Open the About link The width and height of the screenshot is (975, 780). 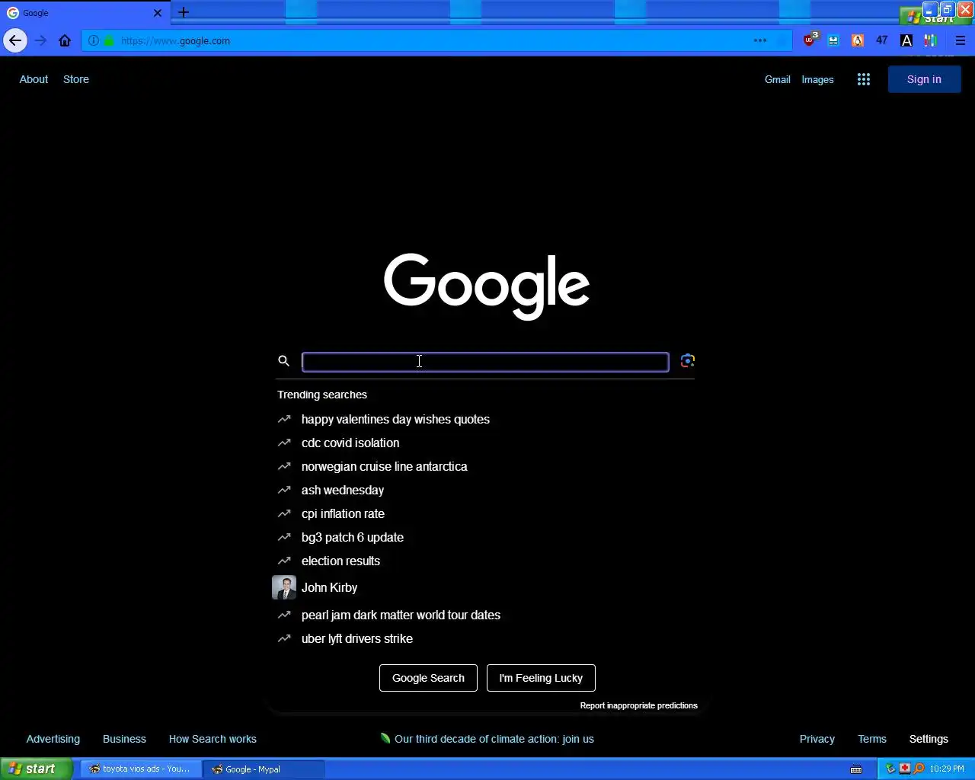pos(34,79)
